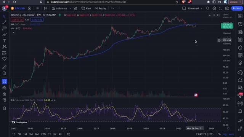
Task: Select the 1M date range
Action: pyautogui.click(x=25, y=134)
